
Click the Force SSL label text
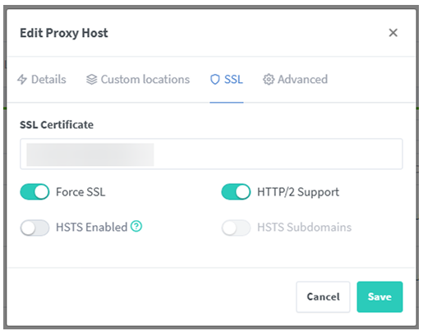click(x=80, y=192)
